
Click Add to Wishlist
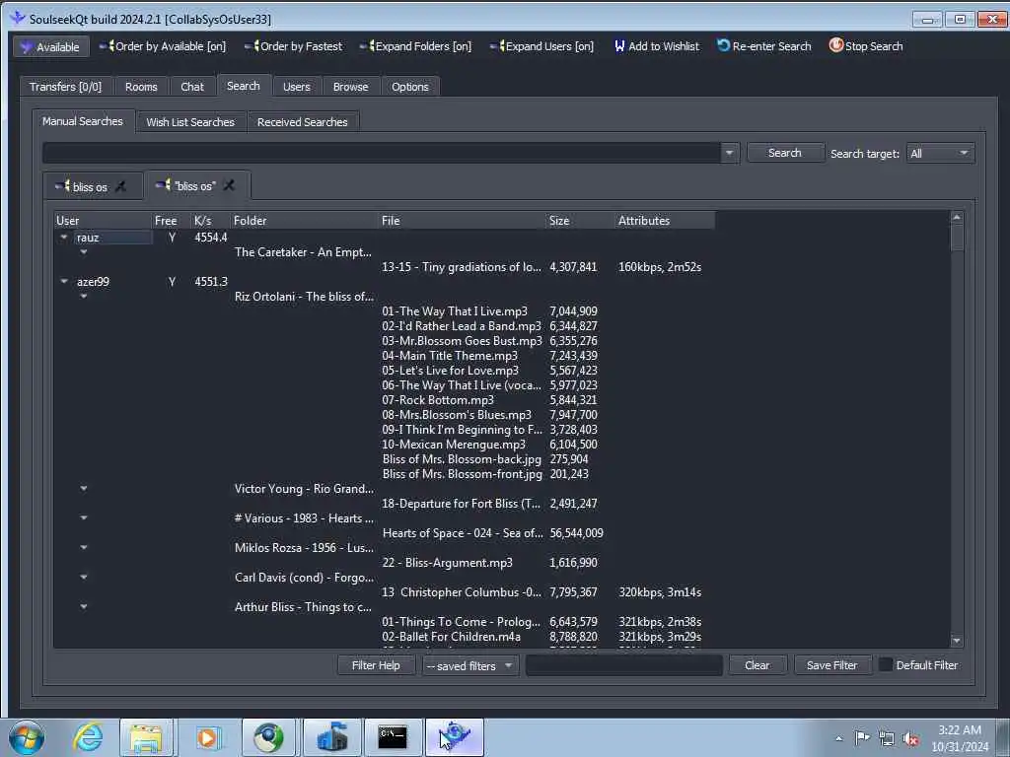[656, 46]
